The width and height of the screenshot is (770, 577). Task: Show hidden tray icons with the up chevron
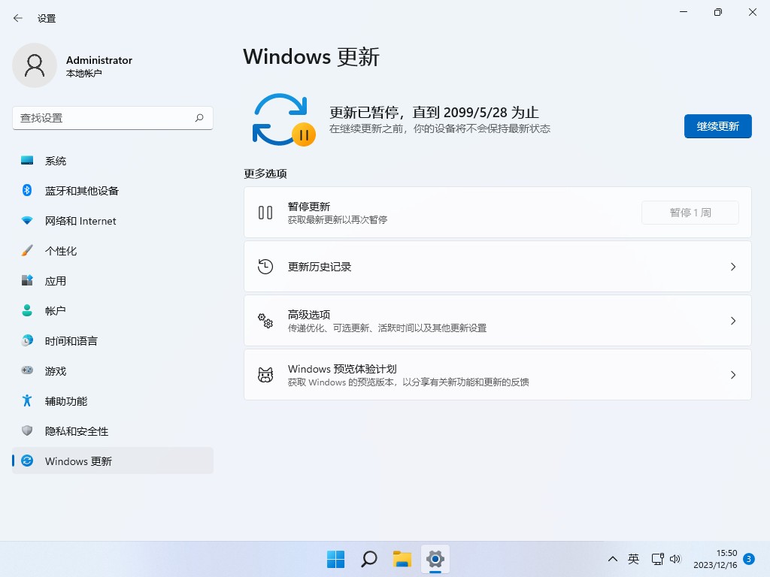[612, 559]
